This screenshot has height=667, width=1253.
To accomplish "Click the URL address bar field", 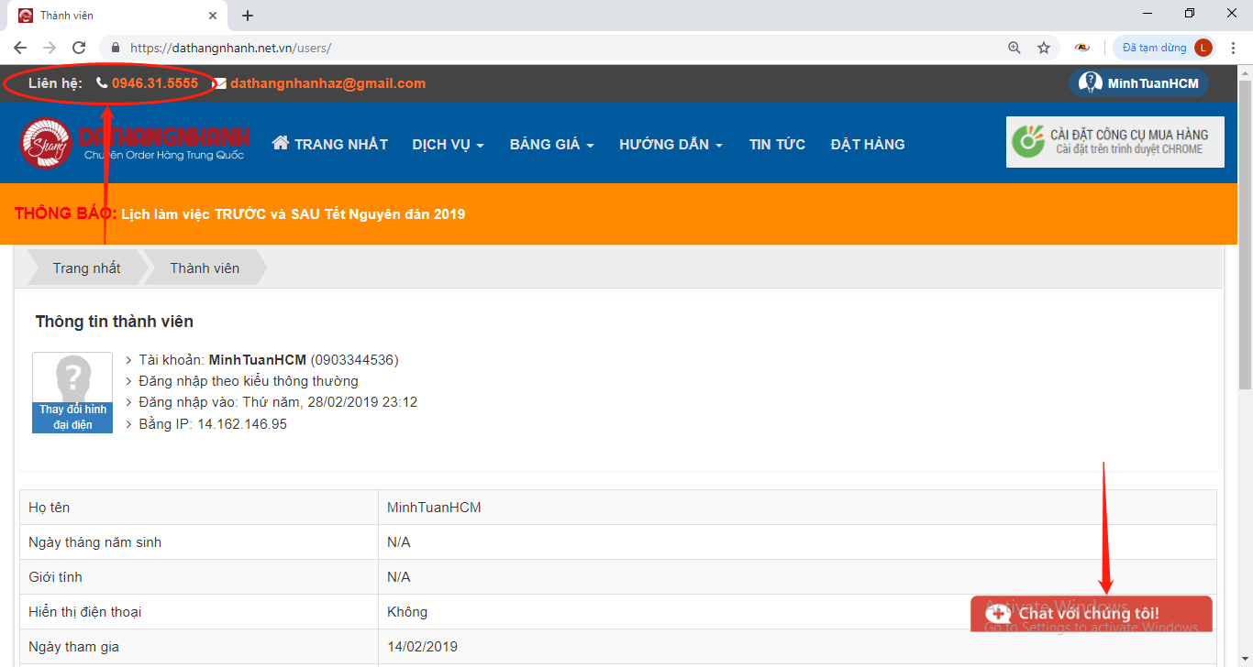I will [x=550, y=48].
